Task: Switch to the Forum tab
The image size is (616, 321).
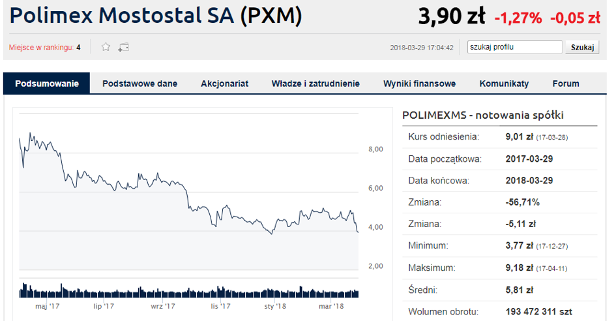Action: tap(566, 84)
